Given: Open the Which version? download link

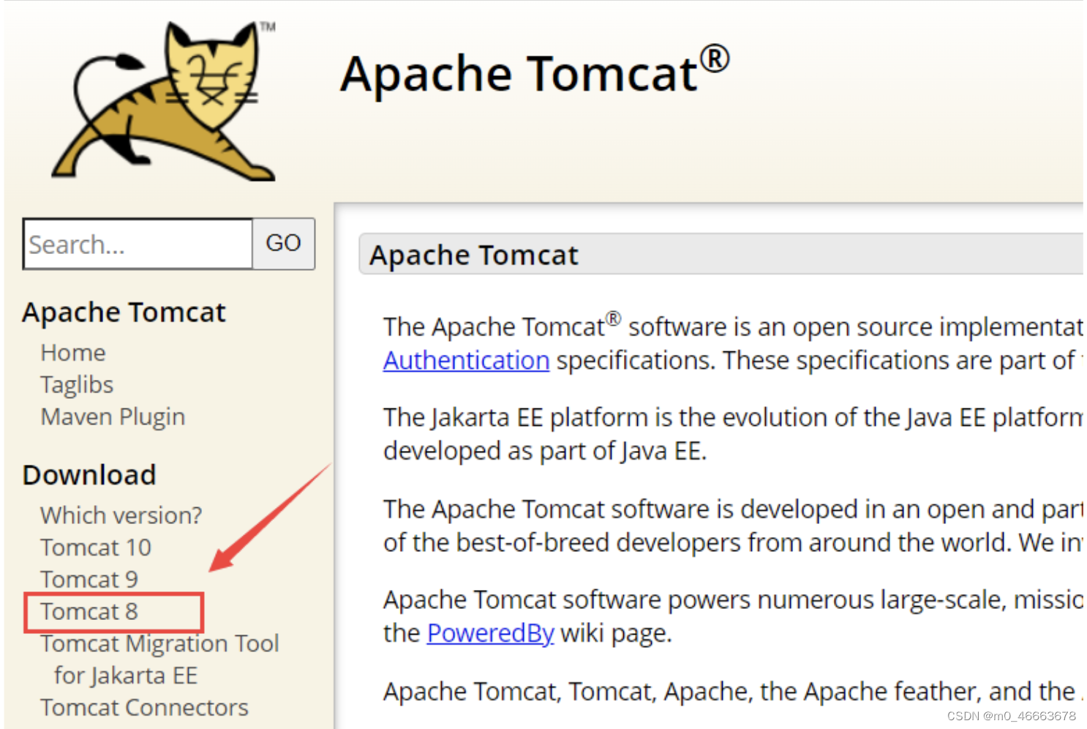Looking at the screenshot, I should tap(121, 515).
